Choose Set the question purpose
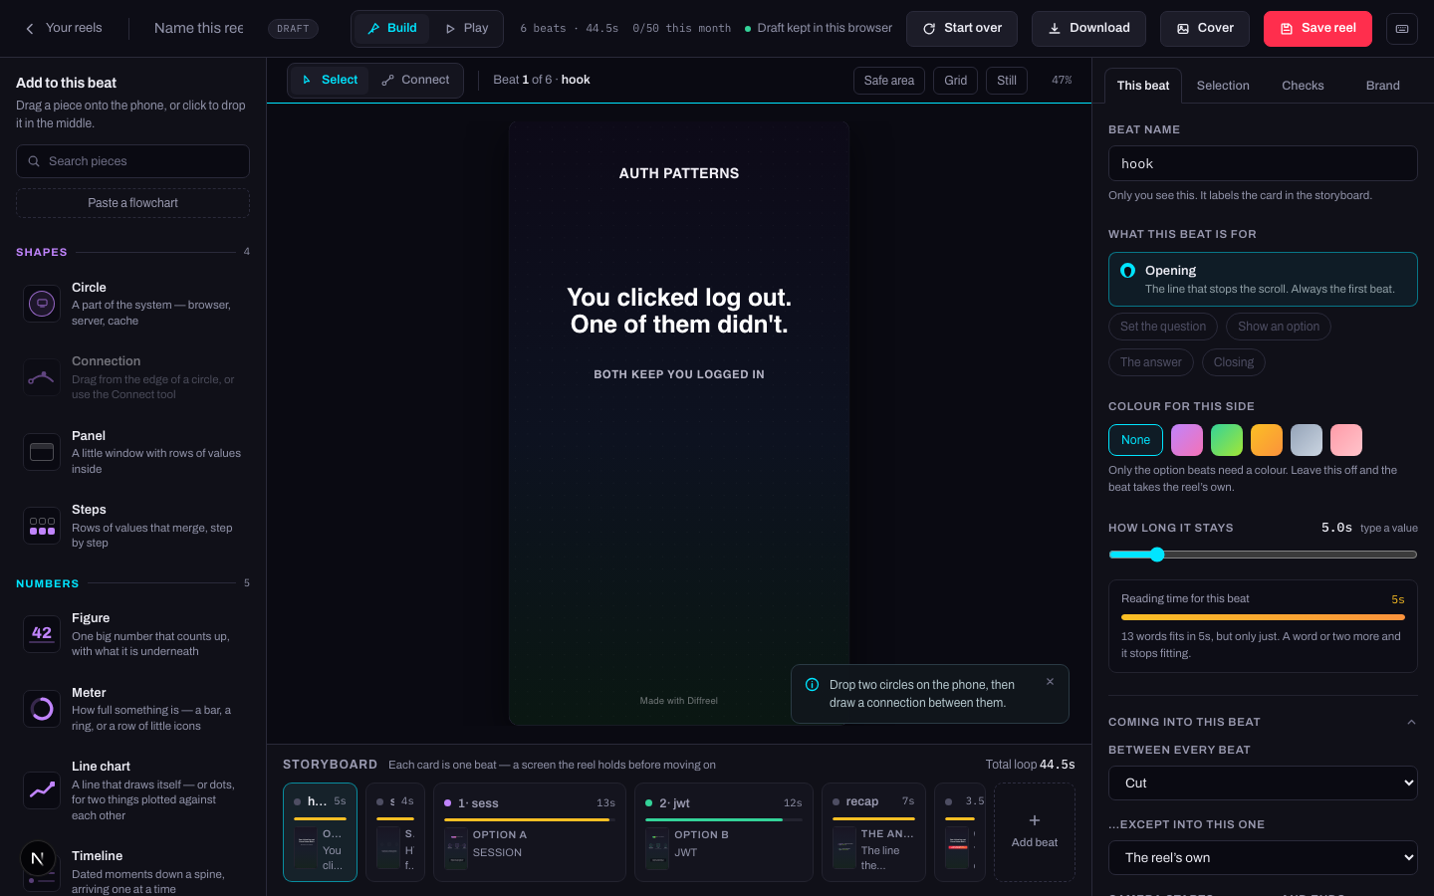 point(1163,327)
